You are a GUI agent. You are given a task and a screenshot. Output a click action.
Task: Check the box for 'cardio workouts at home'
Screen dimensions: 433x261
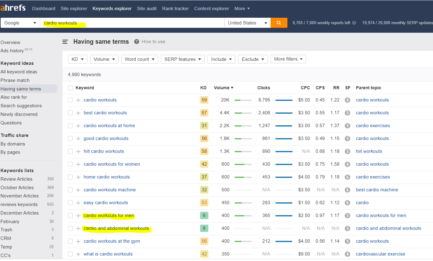click(70, 126)
